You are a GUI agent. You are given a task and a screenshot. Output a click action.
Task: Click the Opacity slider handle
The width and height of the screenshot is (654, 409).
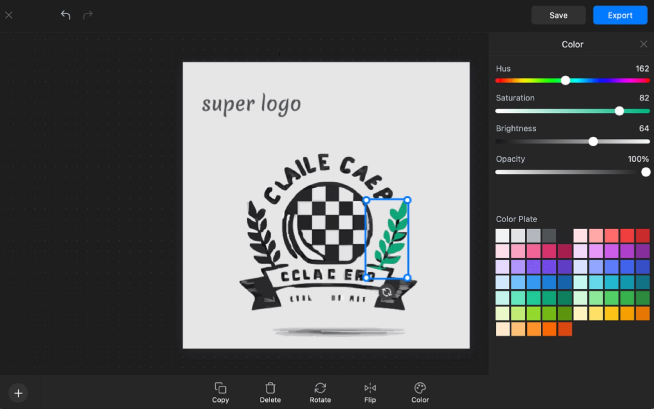(x=645, y=172)
